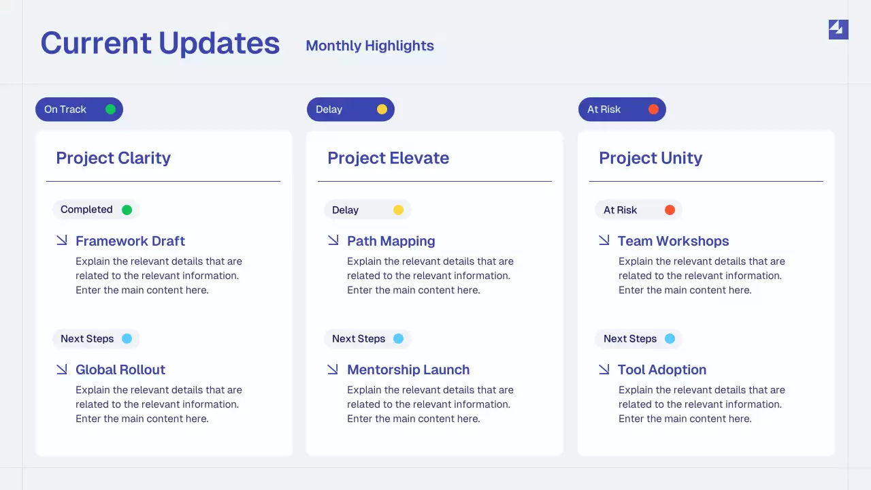Toggle the red dot on the At Risk pill
The width and height of the screenshot is (871, 490).
coord(653,109)
